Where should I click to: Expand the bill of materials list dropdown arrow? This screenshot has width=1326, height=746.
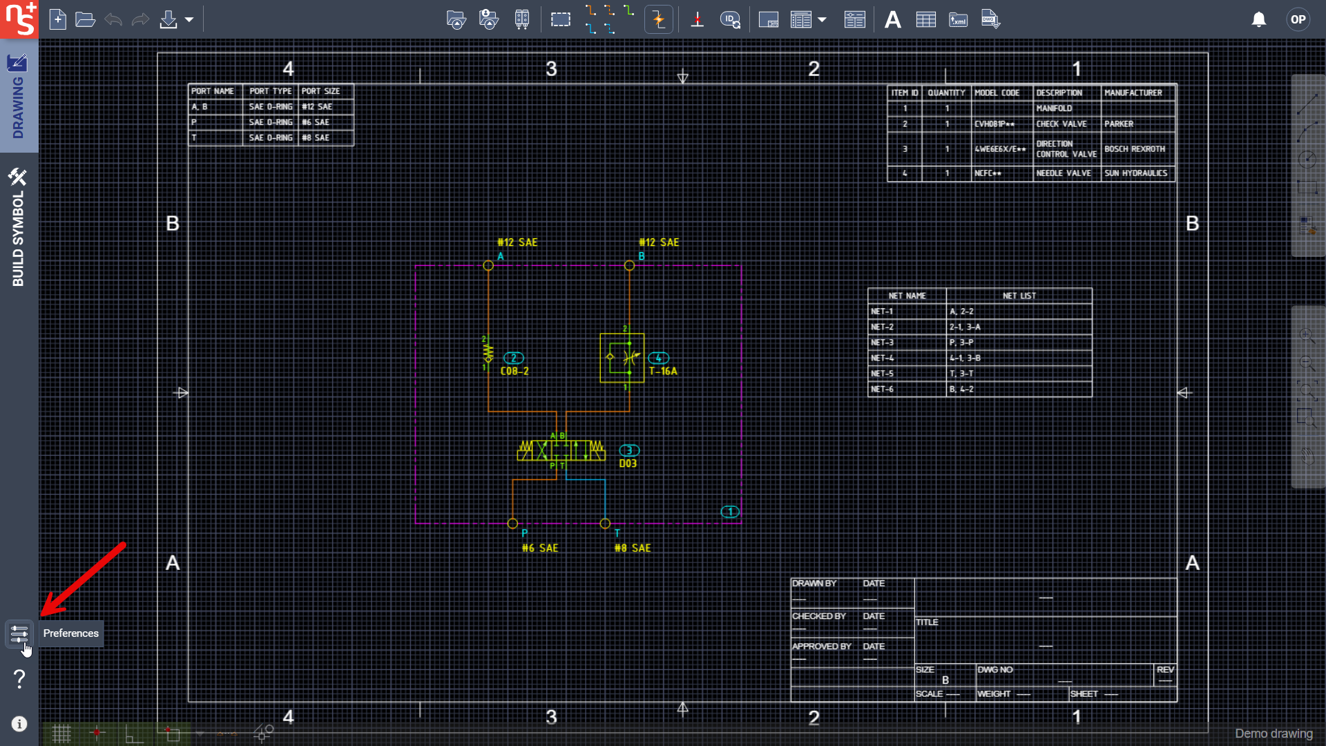[x=822, y=19]
